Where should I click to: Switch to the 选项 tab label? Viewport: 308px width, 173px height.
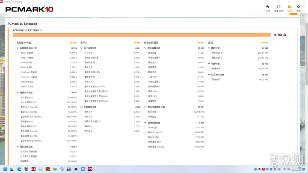299,11
